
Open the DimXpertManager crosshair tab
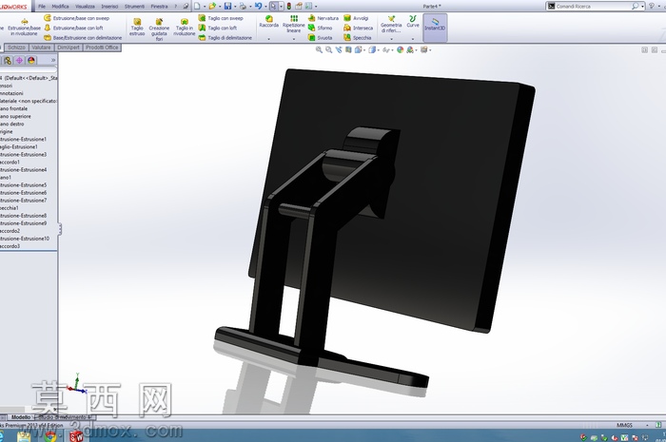tap(19, 60)
